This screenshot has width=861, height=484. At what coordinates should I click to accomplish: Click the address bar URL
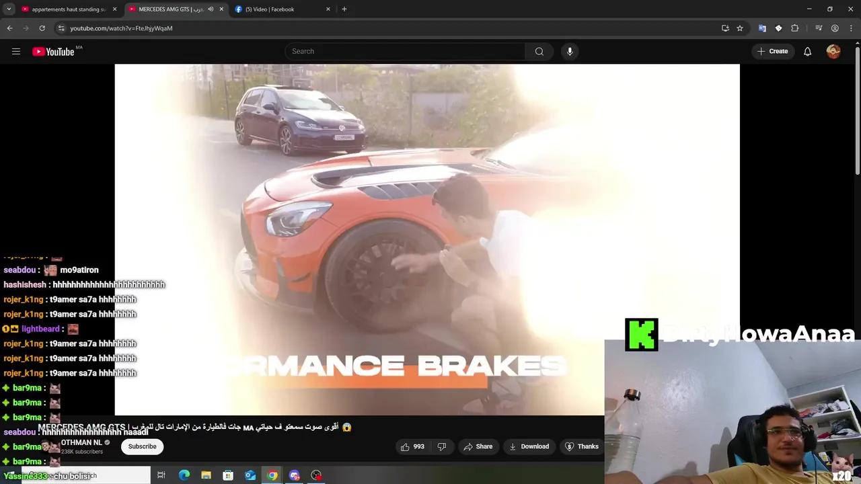click(x=121, y=28)
